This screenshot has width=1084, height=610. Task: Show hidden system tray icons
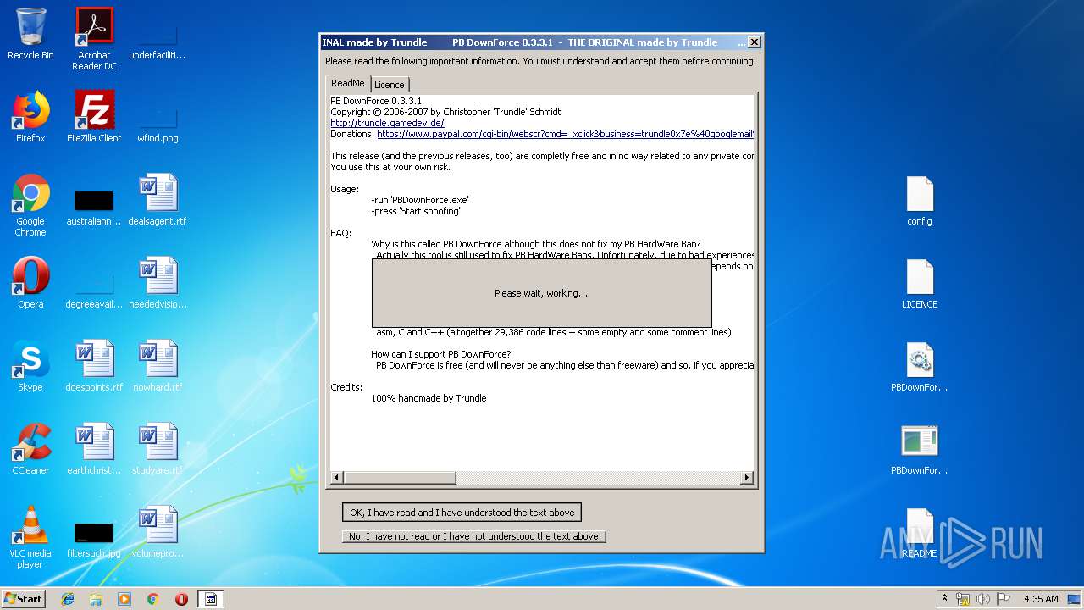944,599
